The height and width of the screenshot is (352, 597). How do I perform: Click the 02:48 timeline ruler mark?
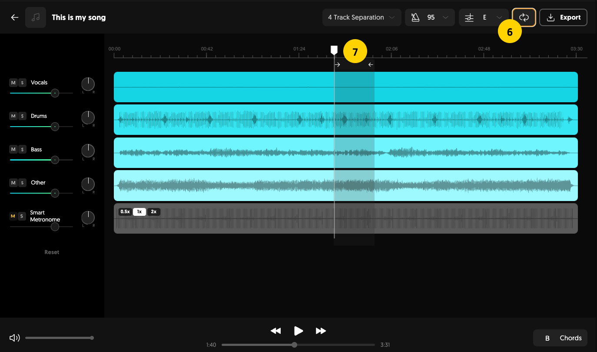484,49
